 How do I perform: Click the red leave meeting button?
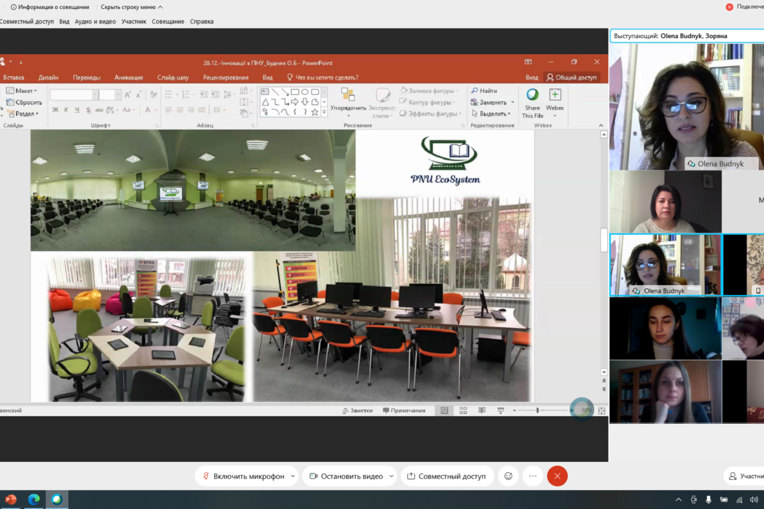[557, 476]
